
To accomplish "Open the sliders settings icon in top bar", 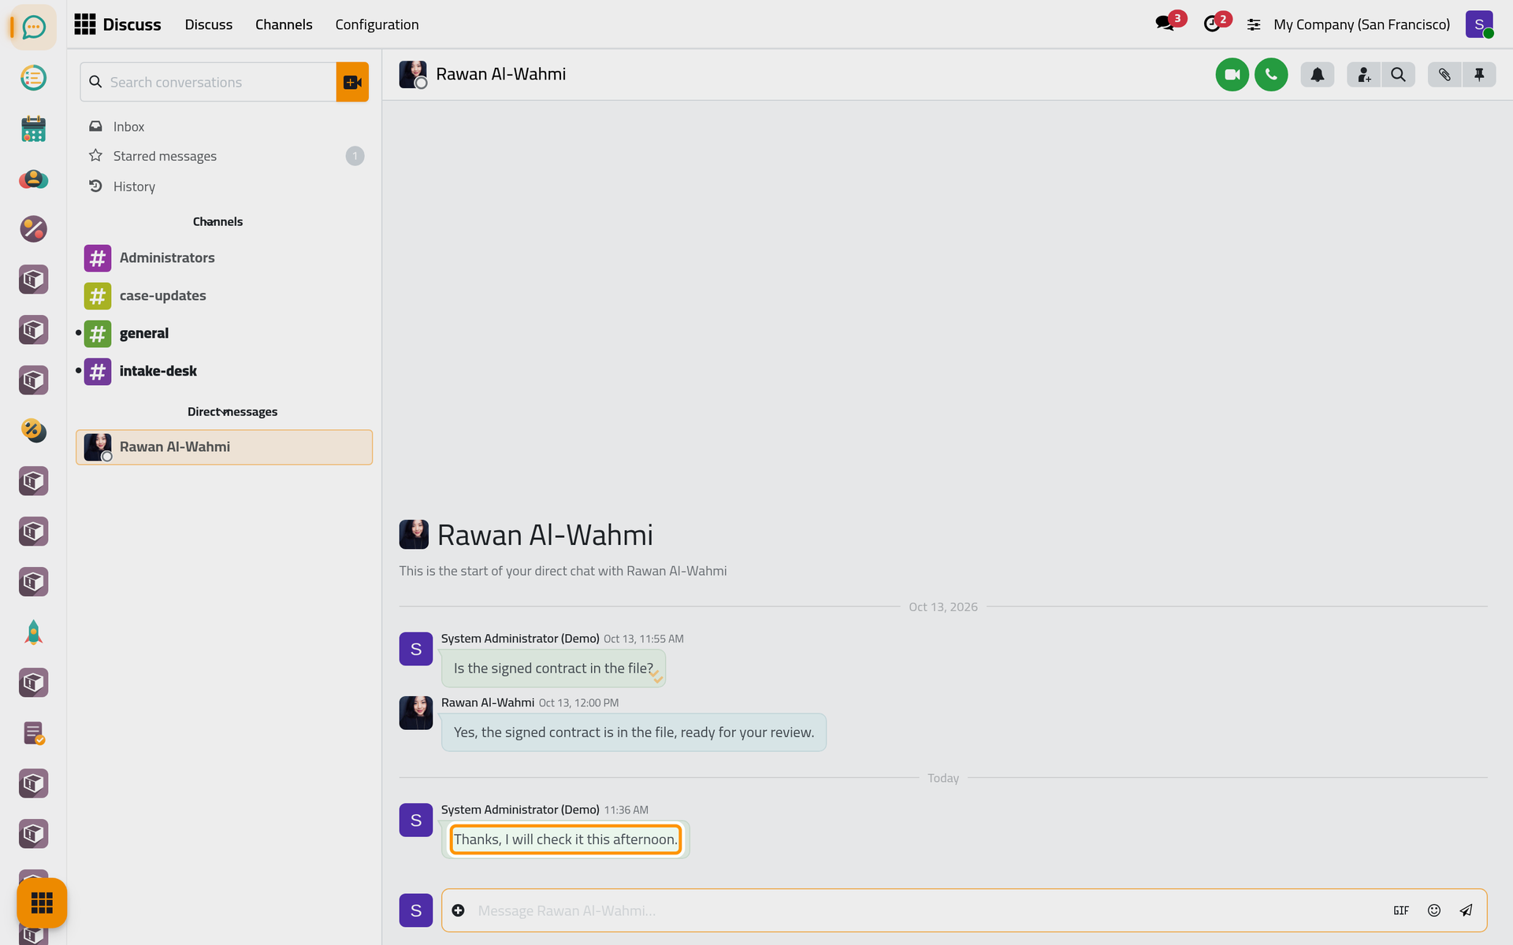I will point(1254,24).
